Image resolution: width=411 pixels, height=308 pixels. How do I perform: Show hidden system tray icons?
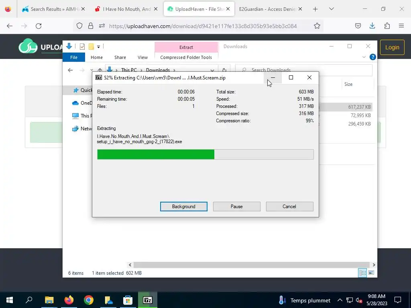tap(340, 300)
